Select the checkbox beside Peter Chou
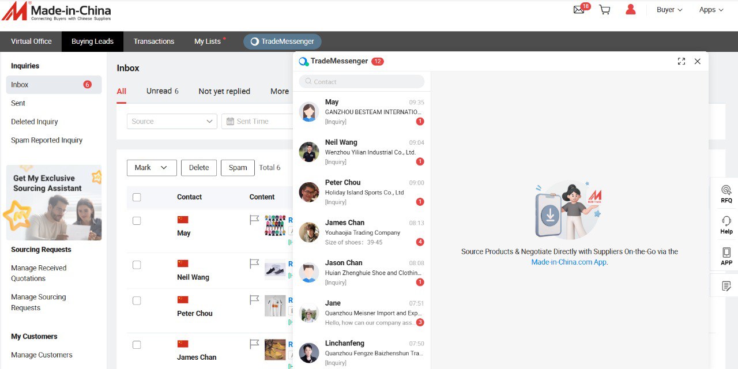This screenshot has height=369, width=738. coord(137,301)
